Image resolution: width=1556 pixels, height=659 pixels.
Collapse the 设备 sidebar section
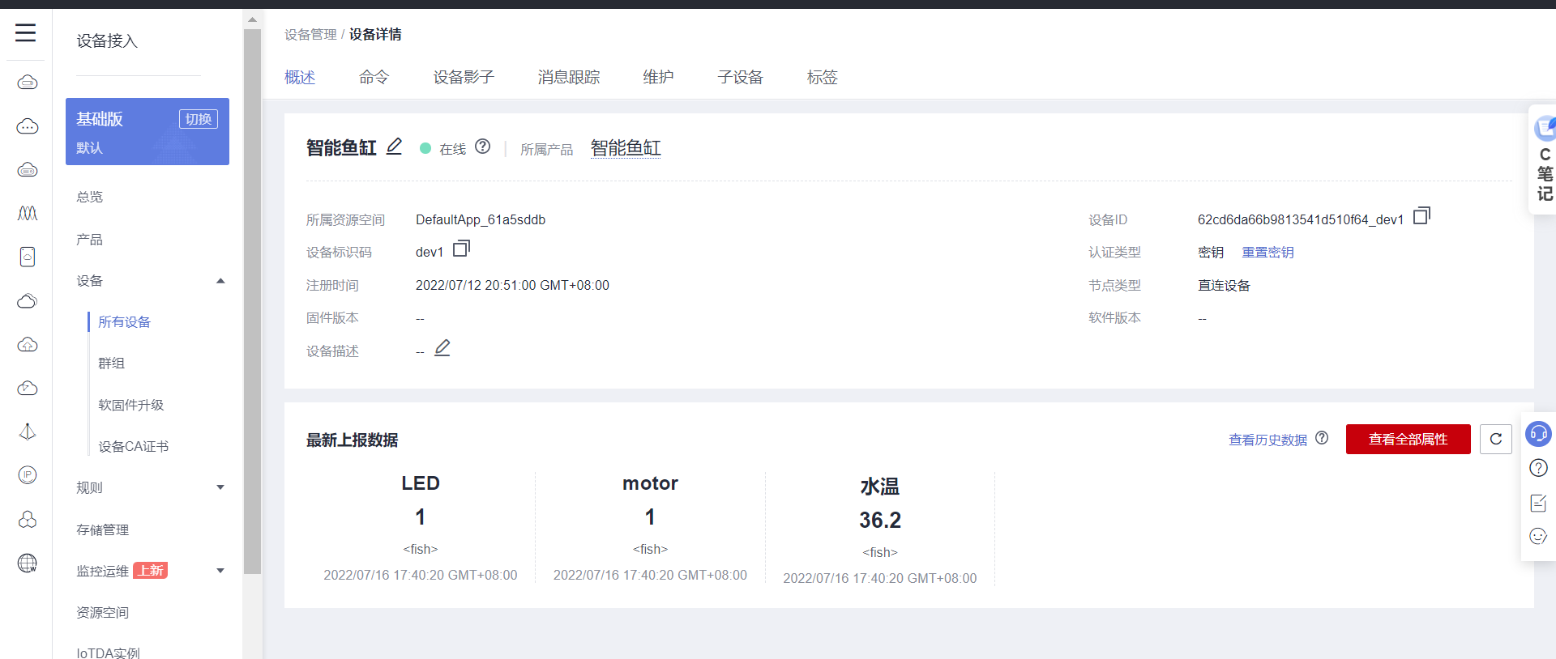tap(220, 281)
